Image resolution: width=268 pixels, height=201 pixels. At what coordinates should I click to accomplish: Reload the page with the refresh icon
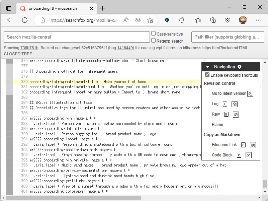pyautogui.click(x=25, y=20)
